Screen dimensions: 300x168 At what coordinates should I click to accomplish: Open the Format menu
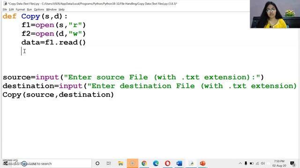click(20, 9)
